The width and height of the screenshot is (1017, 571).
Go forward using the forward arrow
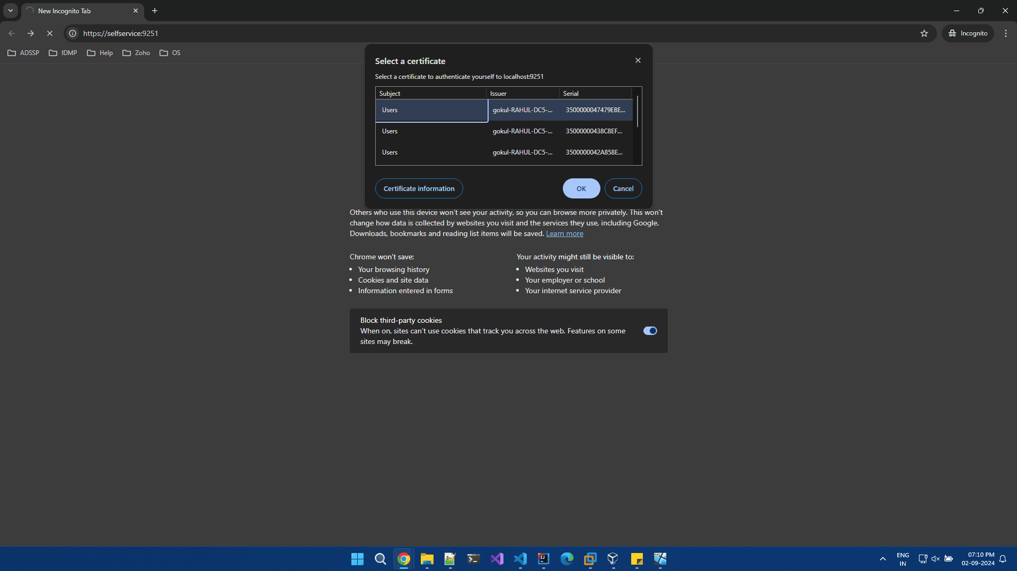(x=31, y=33)
